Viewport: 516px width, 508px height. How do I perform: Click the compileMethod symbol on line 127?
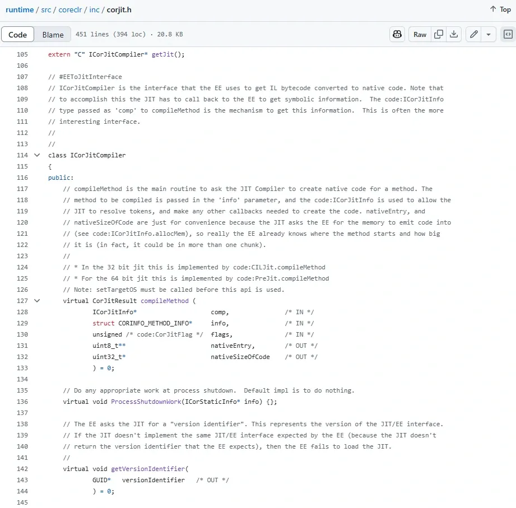(x=165, y=300)
